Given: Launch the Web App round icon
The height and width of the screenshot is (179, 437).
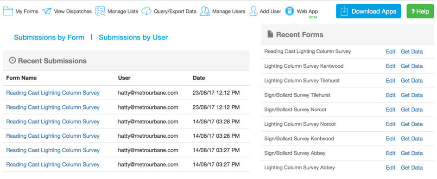Looking at the screenshot, I should pyautogui.click(x=290, y=11).
